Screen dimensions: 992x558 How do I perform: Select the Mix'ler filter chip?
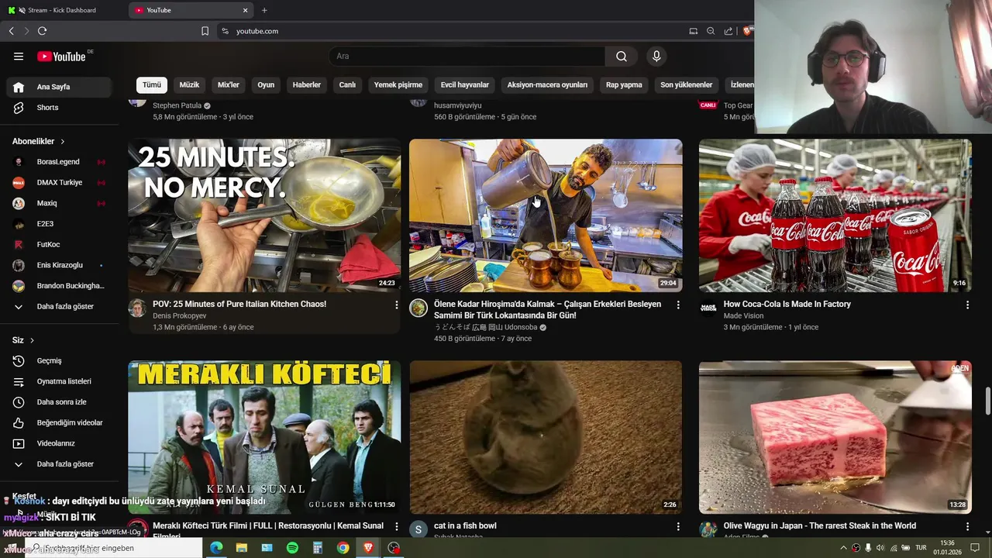coord(229,84)
